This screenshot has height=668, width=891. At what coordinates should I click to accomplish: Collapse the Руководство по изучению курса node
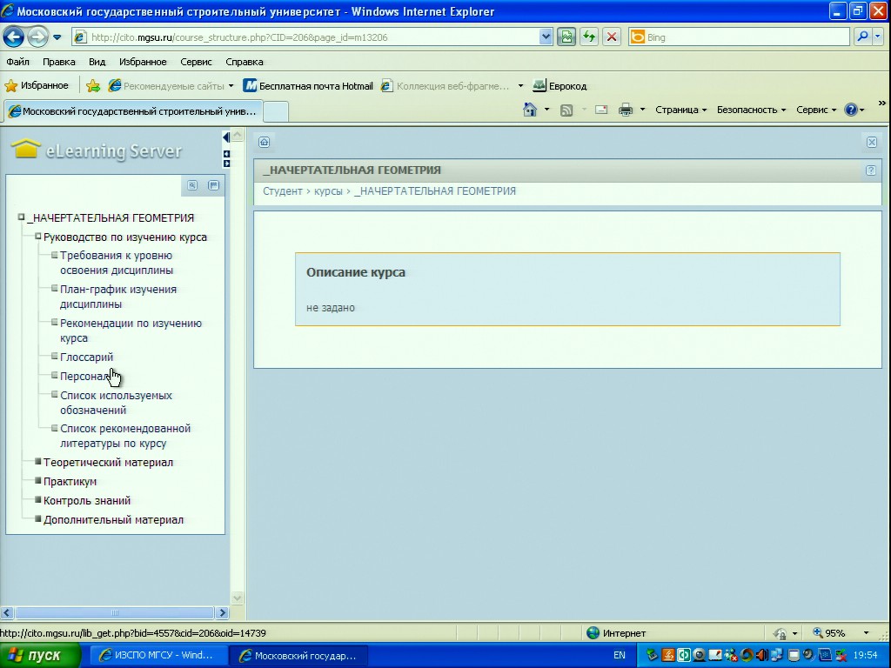click(38, 236)
